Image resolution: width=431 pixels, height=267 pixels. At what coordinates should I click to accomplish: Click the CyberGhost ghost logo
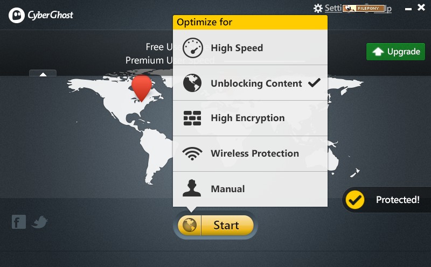[17, 15]
